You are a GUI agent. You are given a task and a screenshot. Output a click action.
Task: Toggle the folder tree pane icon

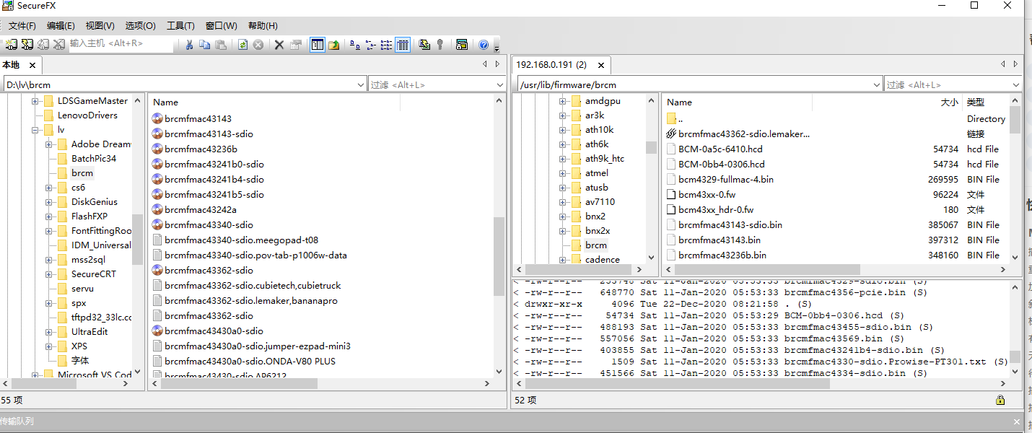(x=318, y=45)
